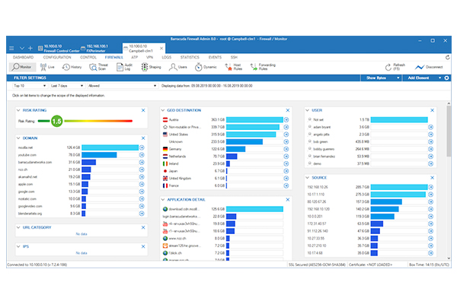
Task: Switch to the Configuration tab
Action: pyautogui.click(x=57, y=57)
